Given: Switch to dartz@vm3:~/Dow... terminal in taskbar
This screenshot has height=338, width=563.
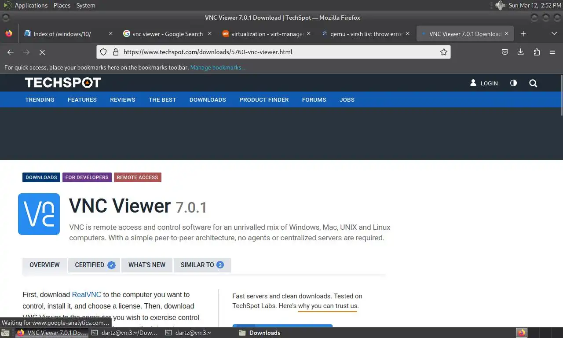Looking at the screenshot, I should (125, 333).
